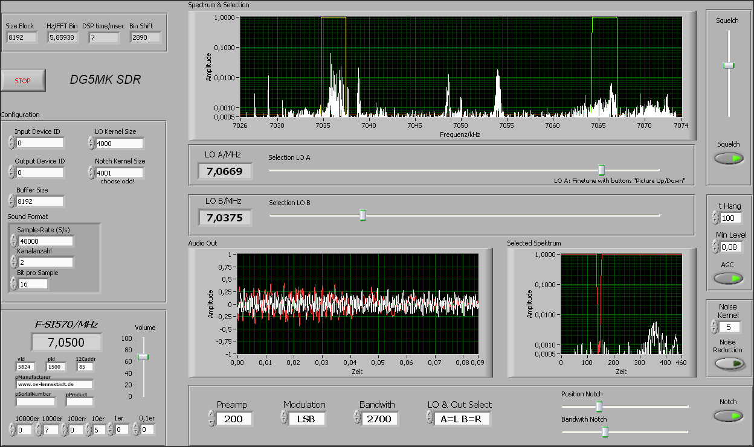Click the Preamp stepper arrows
Screen dimensions: 754x447
(x=211, y=419)
